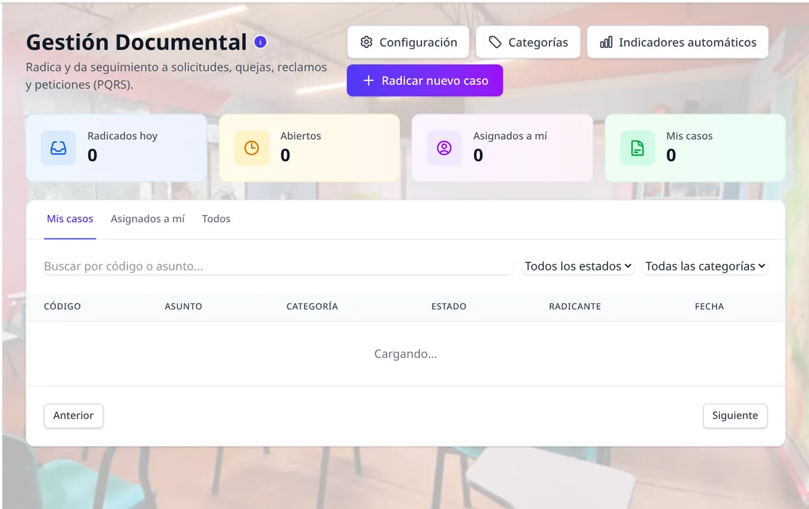Focus the Buscar por código o asunto field
Screen dimensions: 809x509
coord(278,266)
